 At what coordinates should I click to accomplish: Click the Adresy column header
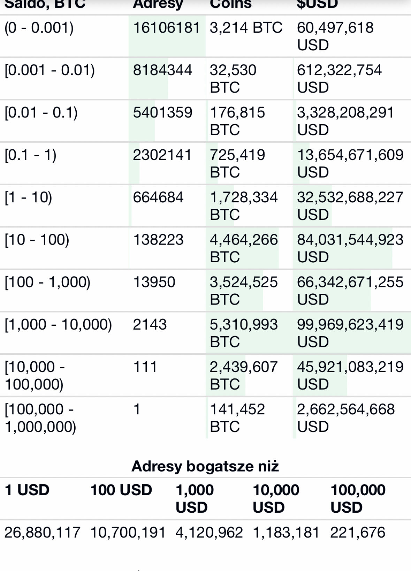(158, 4)
